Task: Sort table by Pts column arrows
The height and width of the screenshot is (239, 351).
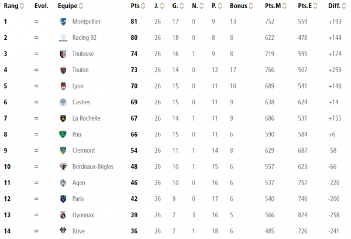Action: point(143,6)
